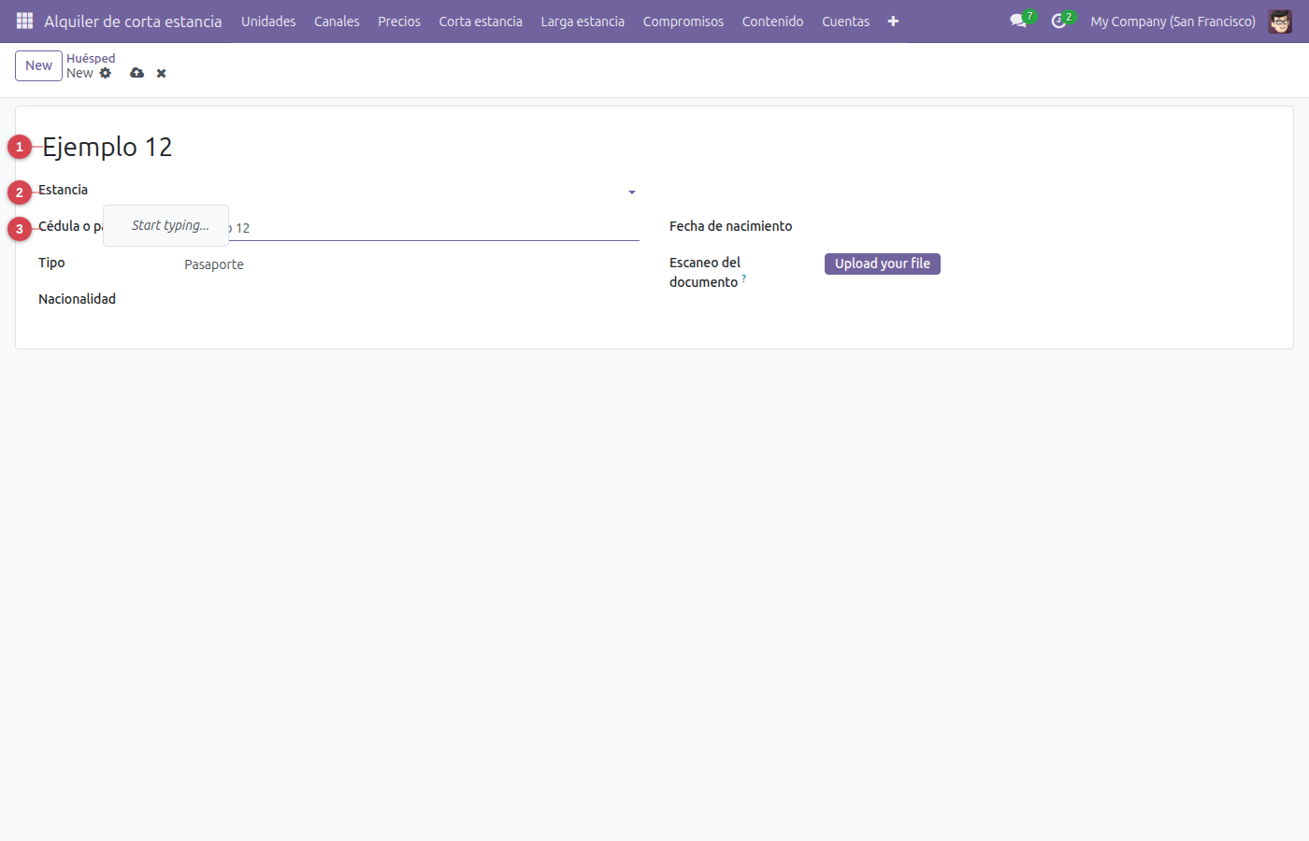Viewport: 1309px width, 841px height.
Task: Click the New record button
Action: 38,65
